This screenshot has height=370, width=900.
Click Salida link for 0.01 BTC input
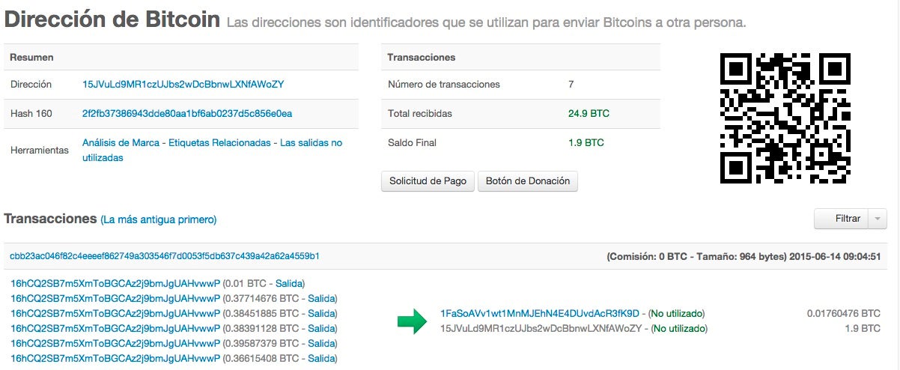pos(291,283)
